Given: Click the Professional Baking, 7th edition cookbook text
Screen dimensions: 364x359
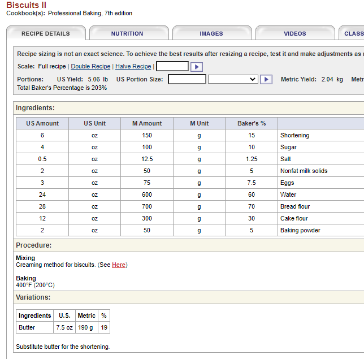Looking at the screenshot, I should pos(90,13).
